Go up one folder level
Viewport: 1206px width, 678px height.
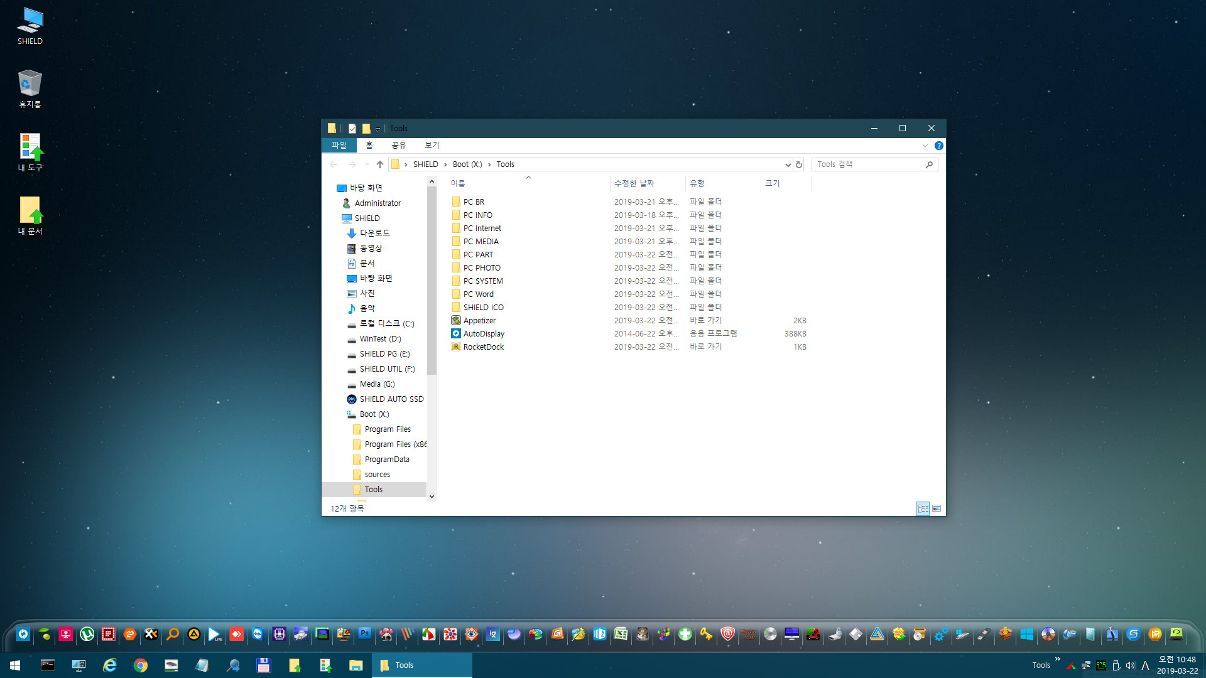380,164
